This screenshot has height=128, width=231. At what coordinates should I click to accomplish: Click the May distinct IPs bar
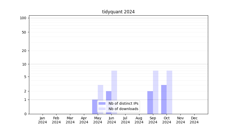pos(95,107)
